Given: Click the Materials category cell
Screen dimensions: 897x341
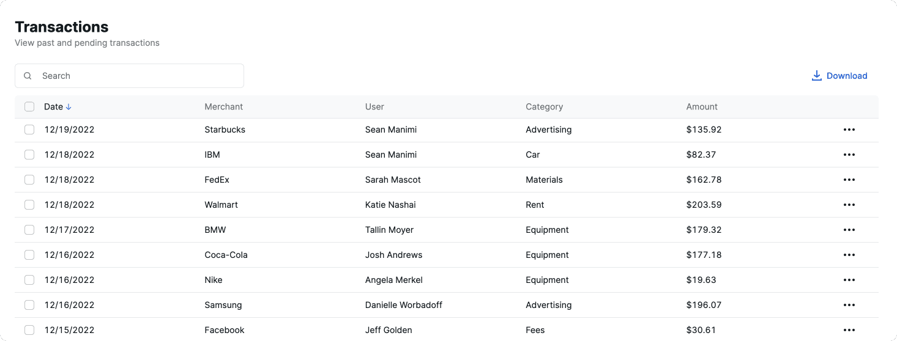Looking at the screenshot, I should [x=544, y=180].
